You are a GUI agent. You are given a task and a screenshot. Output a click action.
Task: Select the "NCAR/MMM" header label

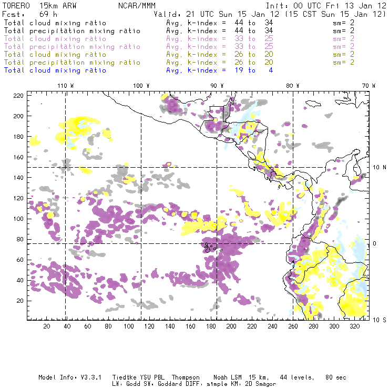[137, 6]
